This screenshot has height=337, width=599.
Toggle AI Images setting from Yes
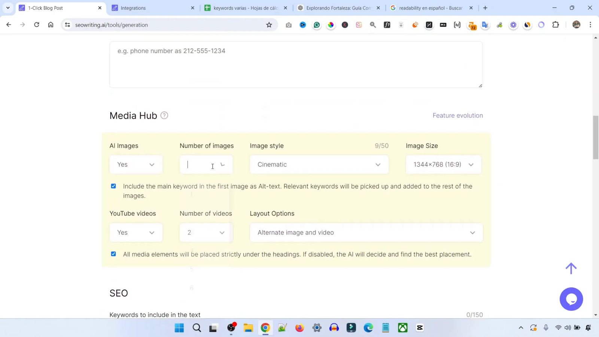point(136,164)
